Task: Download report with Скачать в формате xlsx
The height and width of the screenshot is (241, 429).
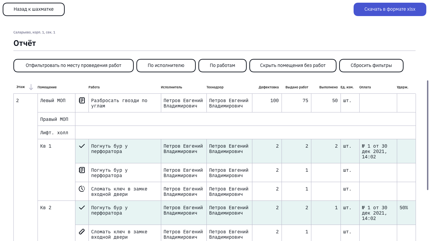Action: [x=390, y=9]
